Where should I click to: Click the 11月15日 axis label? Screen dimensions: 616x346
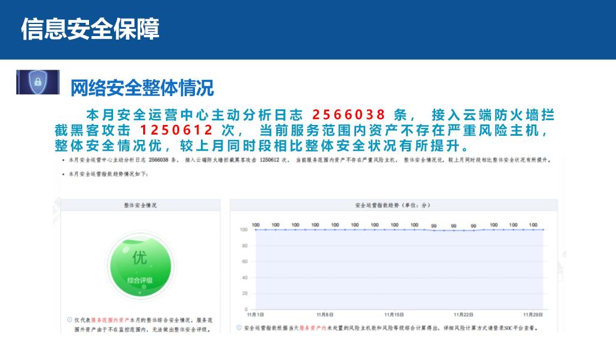(395, 314)
